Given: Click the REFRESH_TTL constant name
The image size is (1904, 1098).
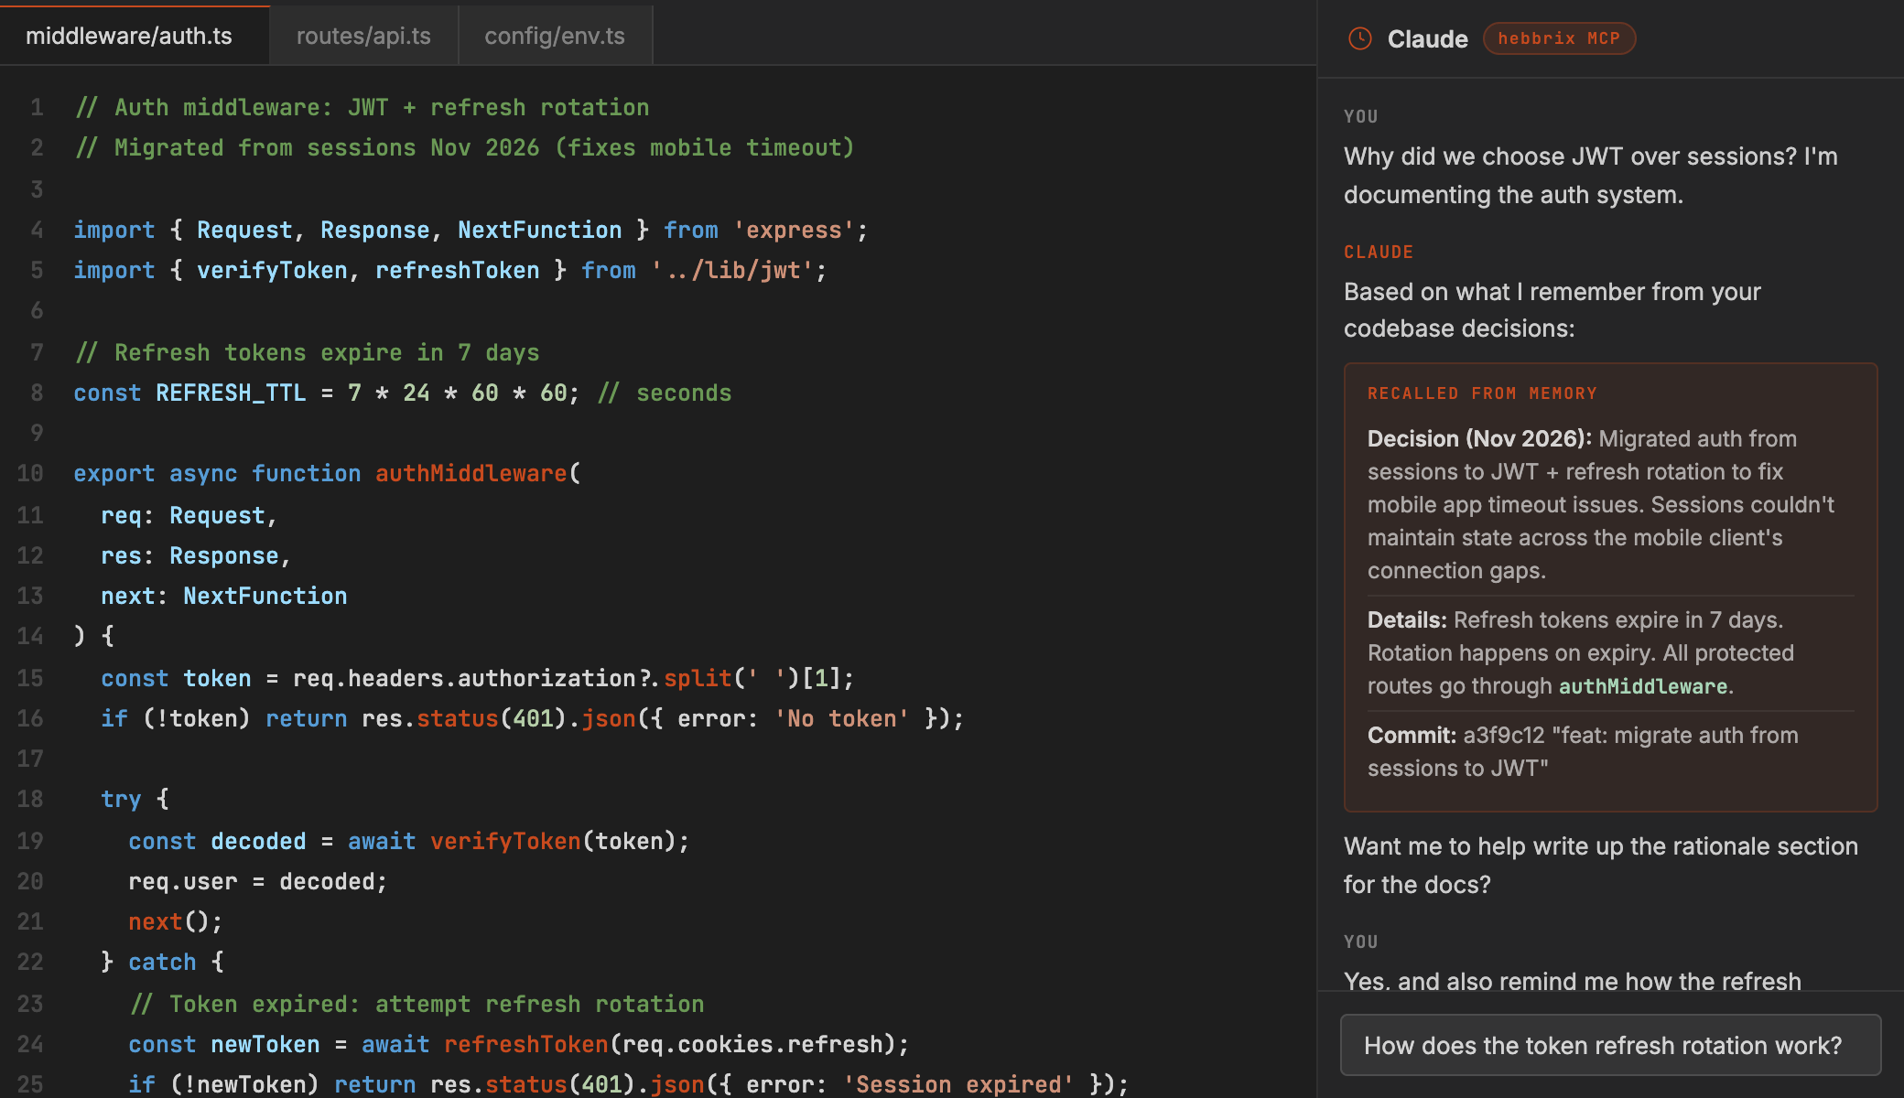Looking at the screenshot, I should 231,393.
